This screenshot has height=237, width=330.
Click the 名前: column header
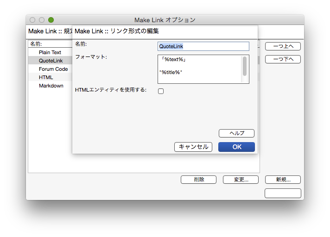tap(50, 44)
